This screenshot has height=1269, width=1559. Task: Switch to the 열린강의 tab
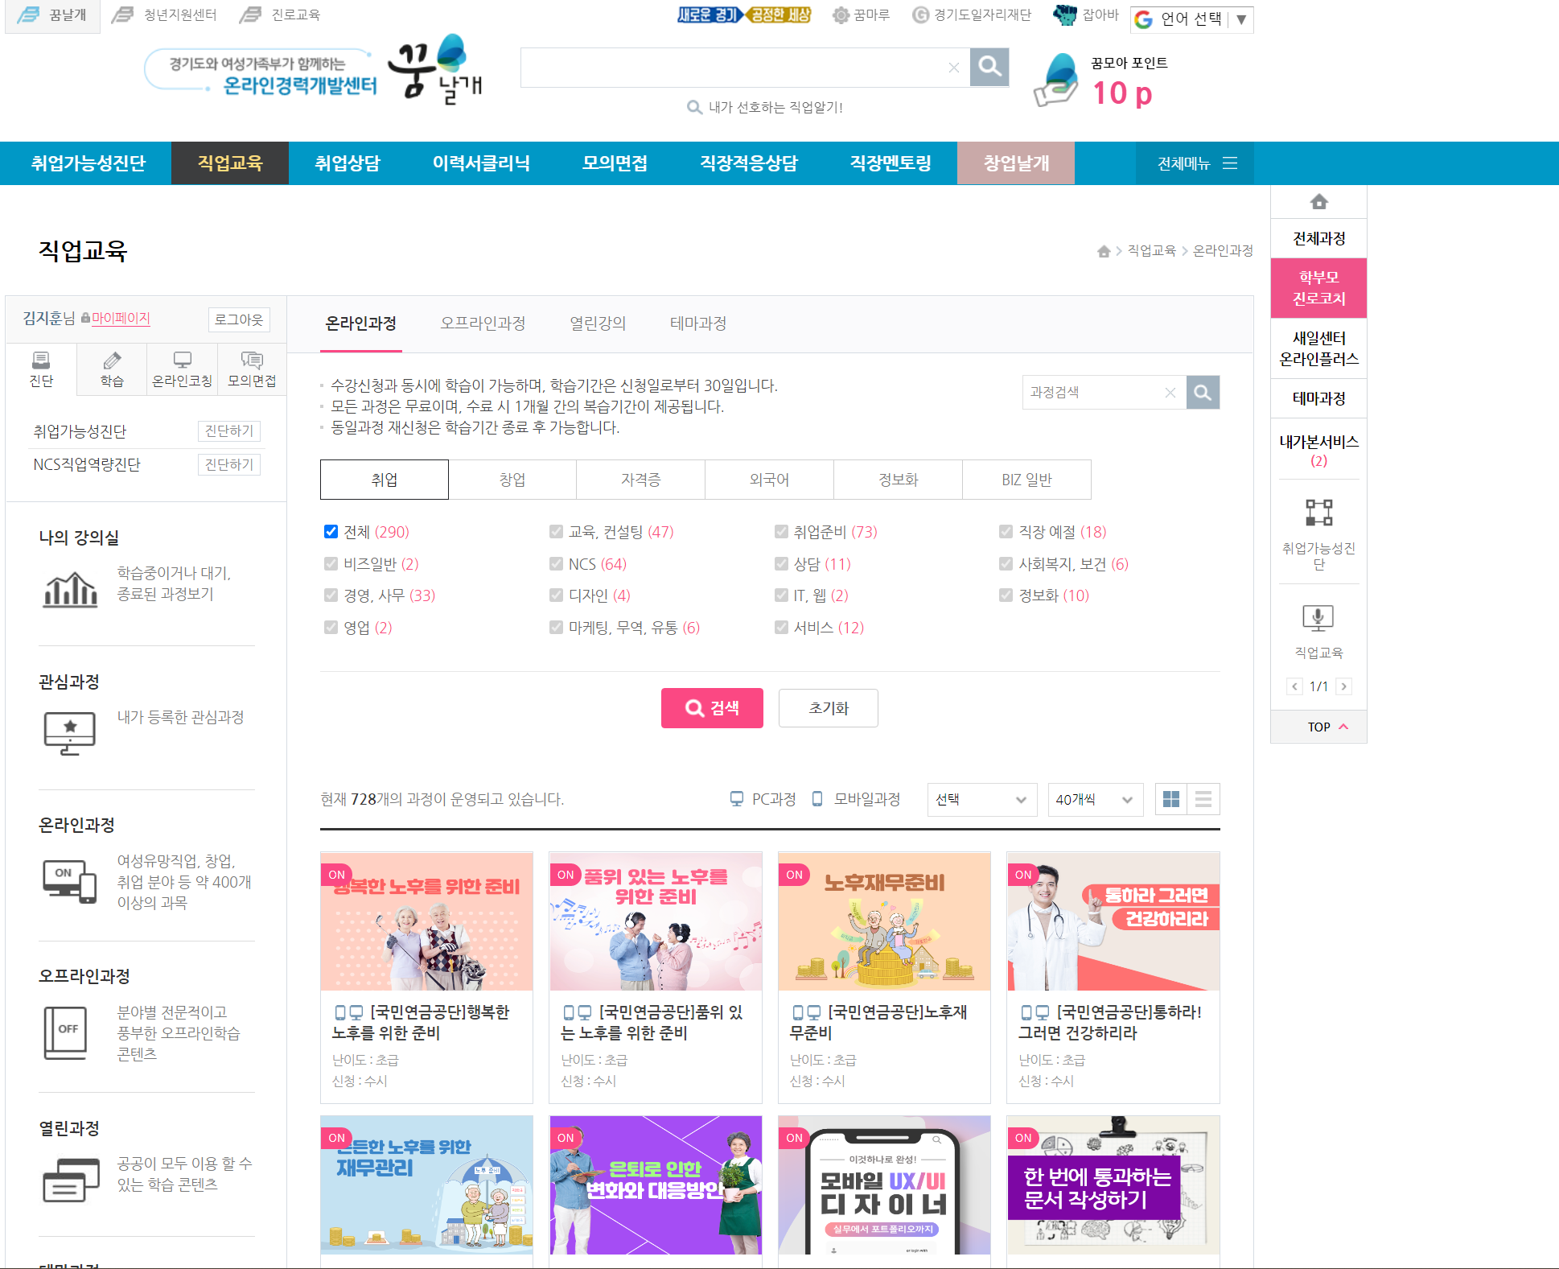[x=598, y=323]
